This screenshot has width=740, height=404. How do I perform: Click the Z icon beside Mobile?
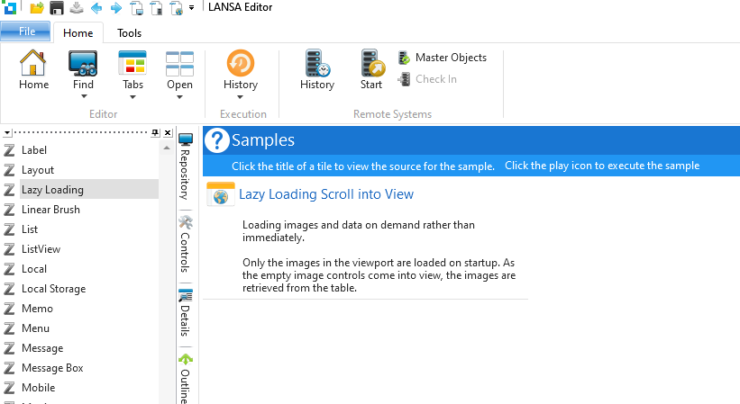point(9,388)
